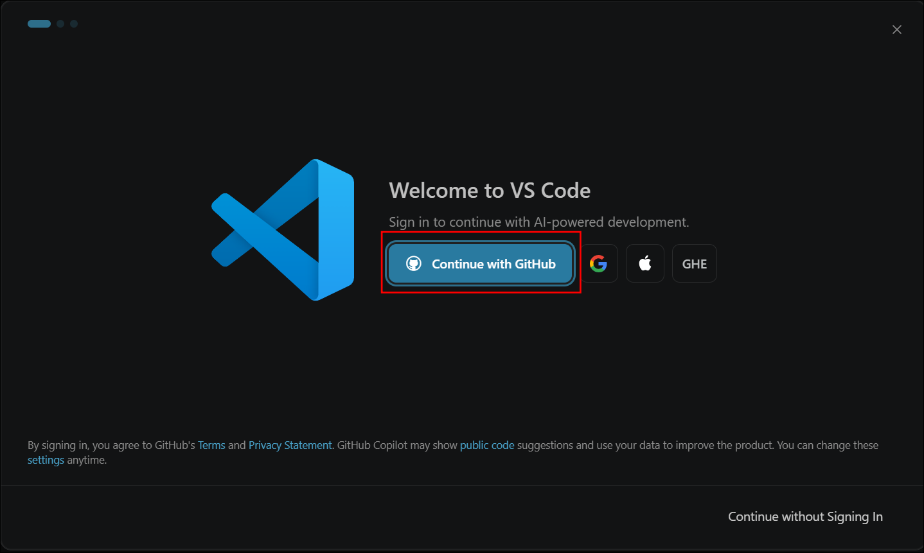The width and height of the screenshot is (924, 553).
Task: Open the Privacy Statement link
Action: tap(290, 445)
